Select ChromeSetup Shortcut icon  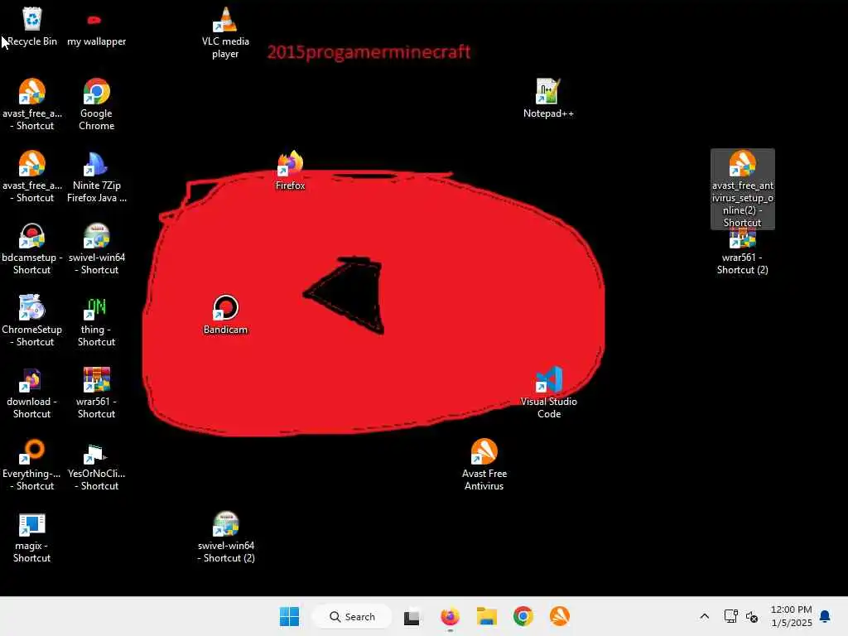click(x=32, y=320)
